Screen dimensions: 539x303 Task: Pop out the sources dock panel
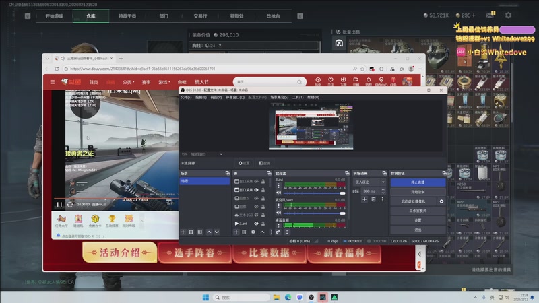269,173
